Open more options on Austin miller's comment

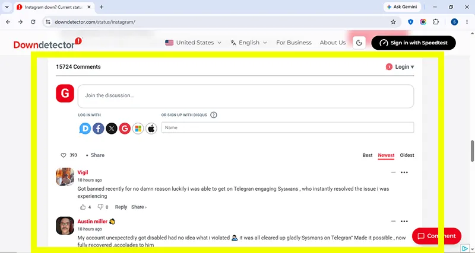tap(404, 221)
